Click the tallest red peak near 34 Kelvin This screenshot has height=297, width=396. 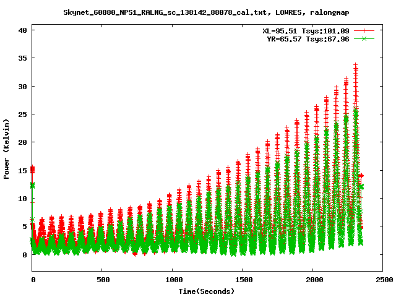click(x=356, y=66)
